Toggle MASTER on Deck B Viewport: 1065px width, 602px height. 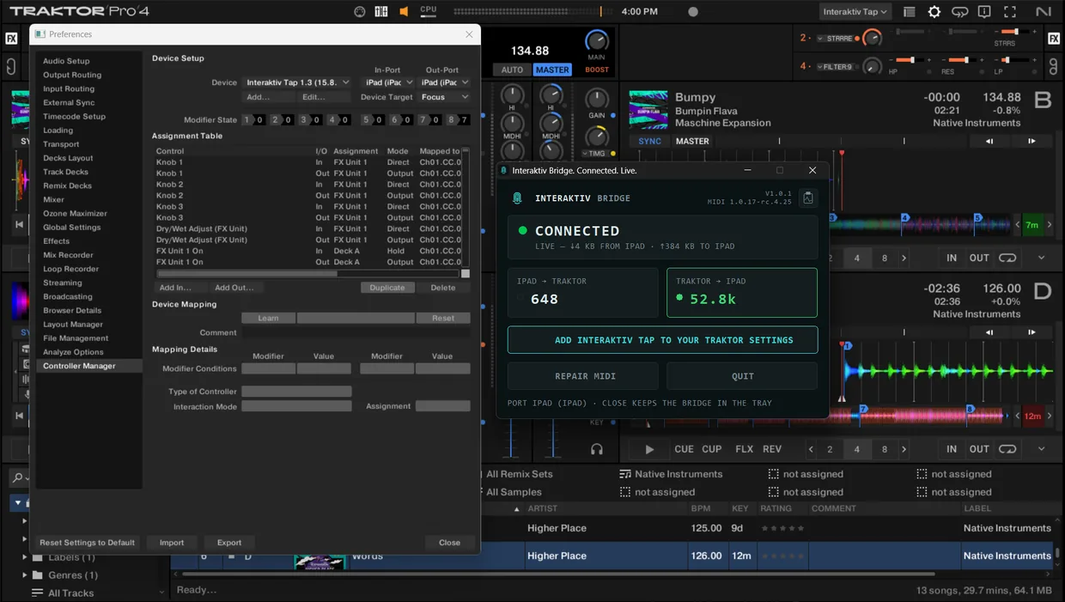click(692, 141)
